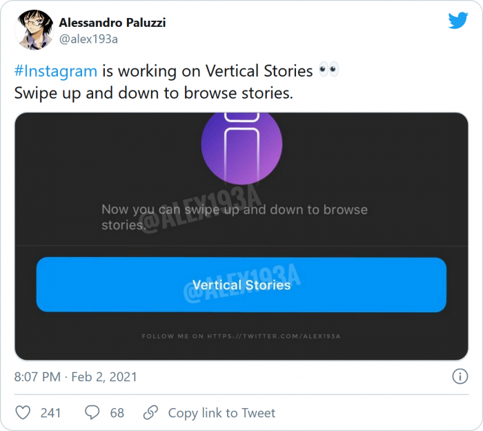Viewport: 483px width, 431px height.
Task: Open the Alessandro Paluzzi display name
Action: (112, 23)
